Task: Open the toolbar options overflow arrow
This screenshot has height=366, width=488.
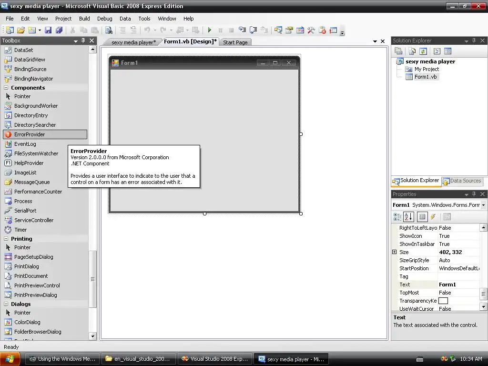Action: tap(342, 32)
